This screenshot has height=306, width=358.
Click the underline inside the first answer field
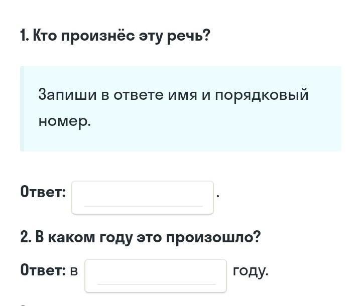[143, 205]
